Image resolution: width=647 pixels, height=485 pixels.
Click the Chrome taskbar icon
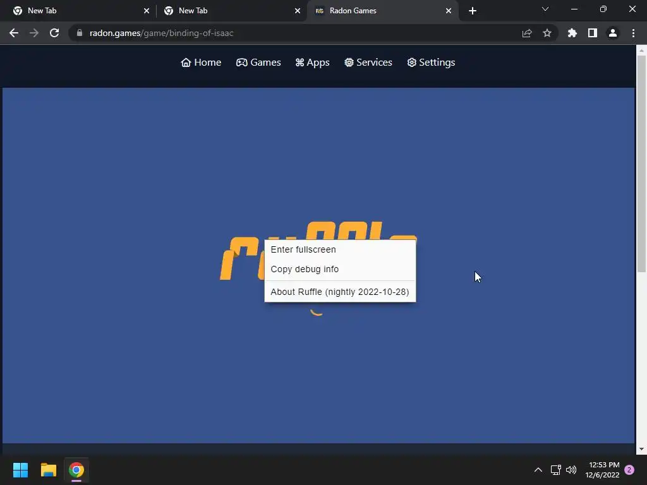pyautogui.click(x=76, y=470)
